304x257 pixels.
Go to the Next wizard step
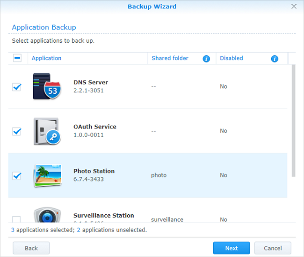tap(232, 248)
